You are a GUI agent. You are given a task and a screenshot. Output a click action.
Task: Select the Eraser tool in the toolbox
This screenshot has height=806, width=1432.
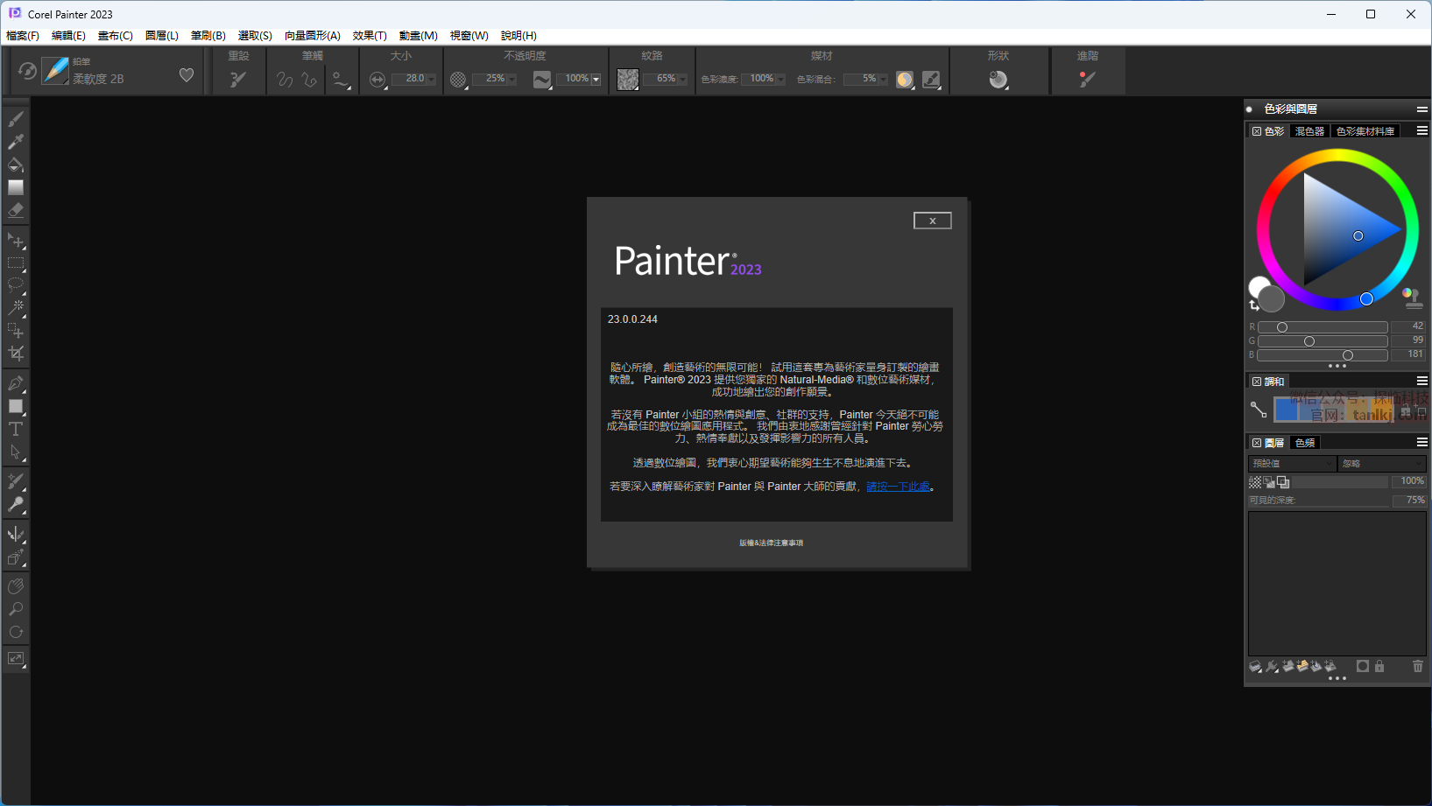click(x=15, y=210)
